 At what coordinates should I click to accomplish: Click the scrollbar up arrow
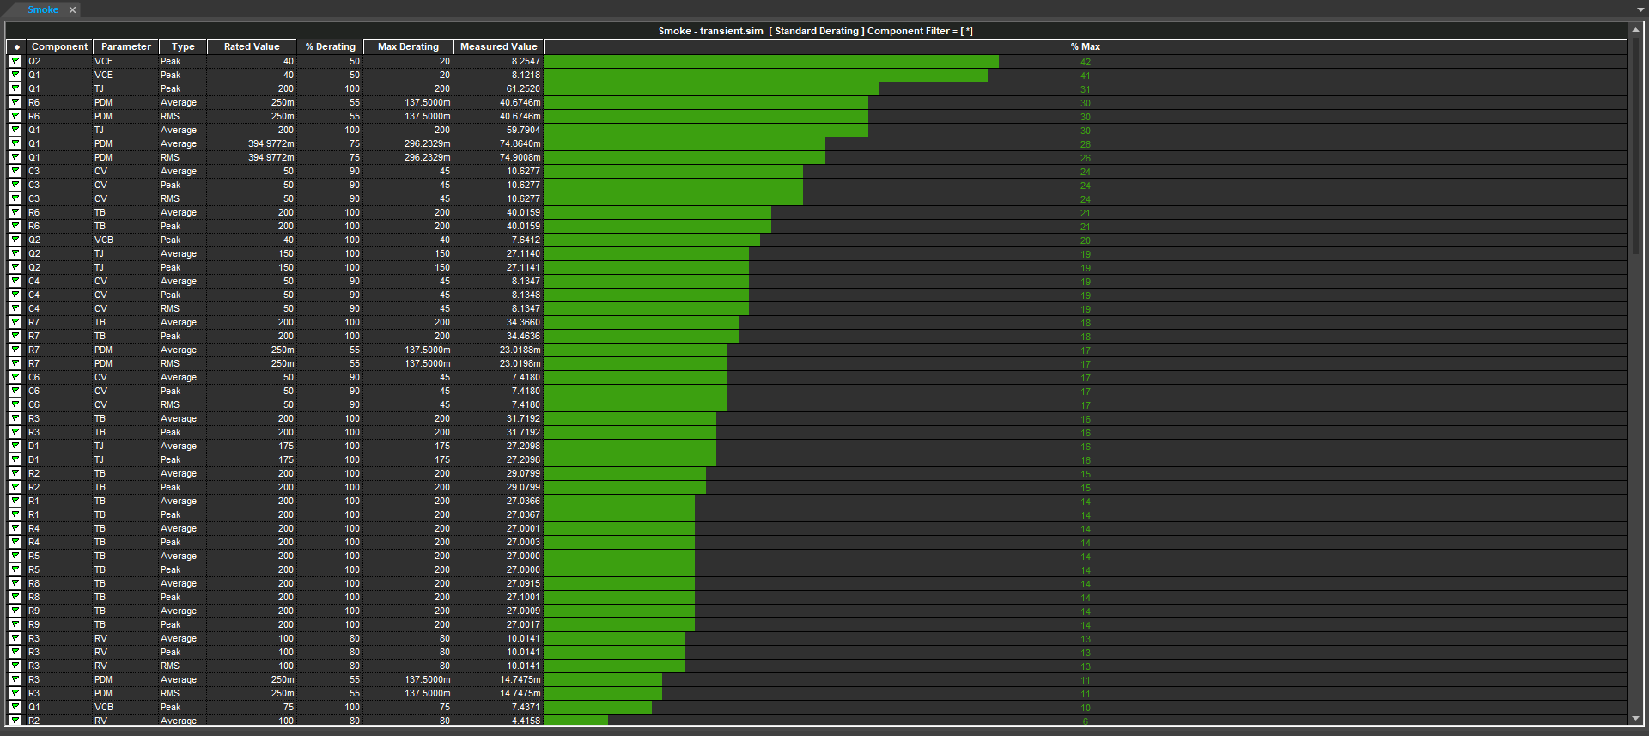point(1636,30)
